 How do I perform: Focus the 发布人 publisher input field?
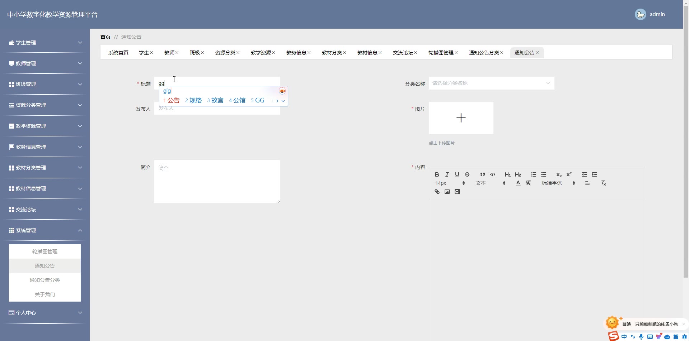point(217,109)
